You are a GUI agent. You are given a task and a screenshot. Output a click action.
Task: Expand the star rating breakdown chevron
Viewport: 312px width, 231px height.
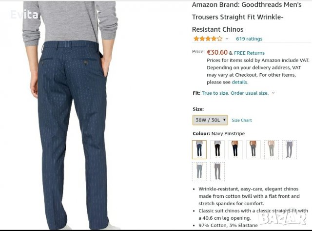click(227, 39)
